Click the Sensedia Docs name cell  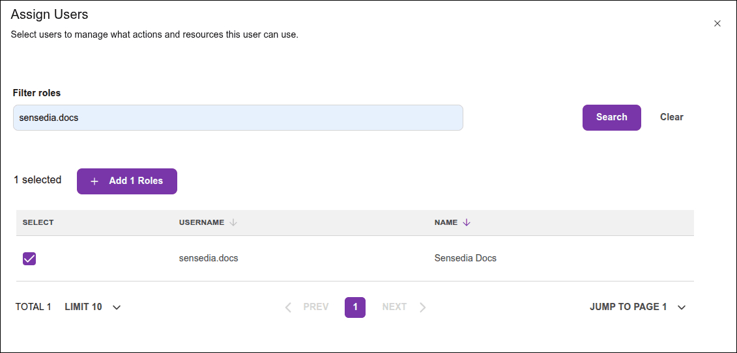click(x=465, y=258)
